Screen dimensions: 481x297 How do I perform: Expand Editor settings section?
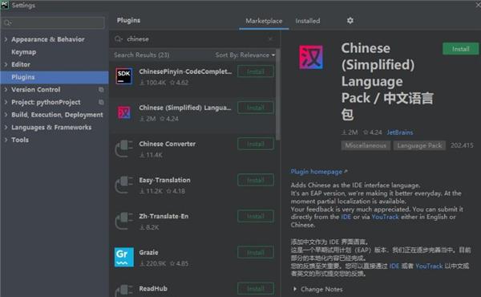coord(6,64)
